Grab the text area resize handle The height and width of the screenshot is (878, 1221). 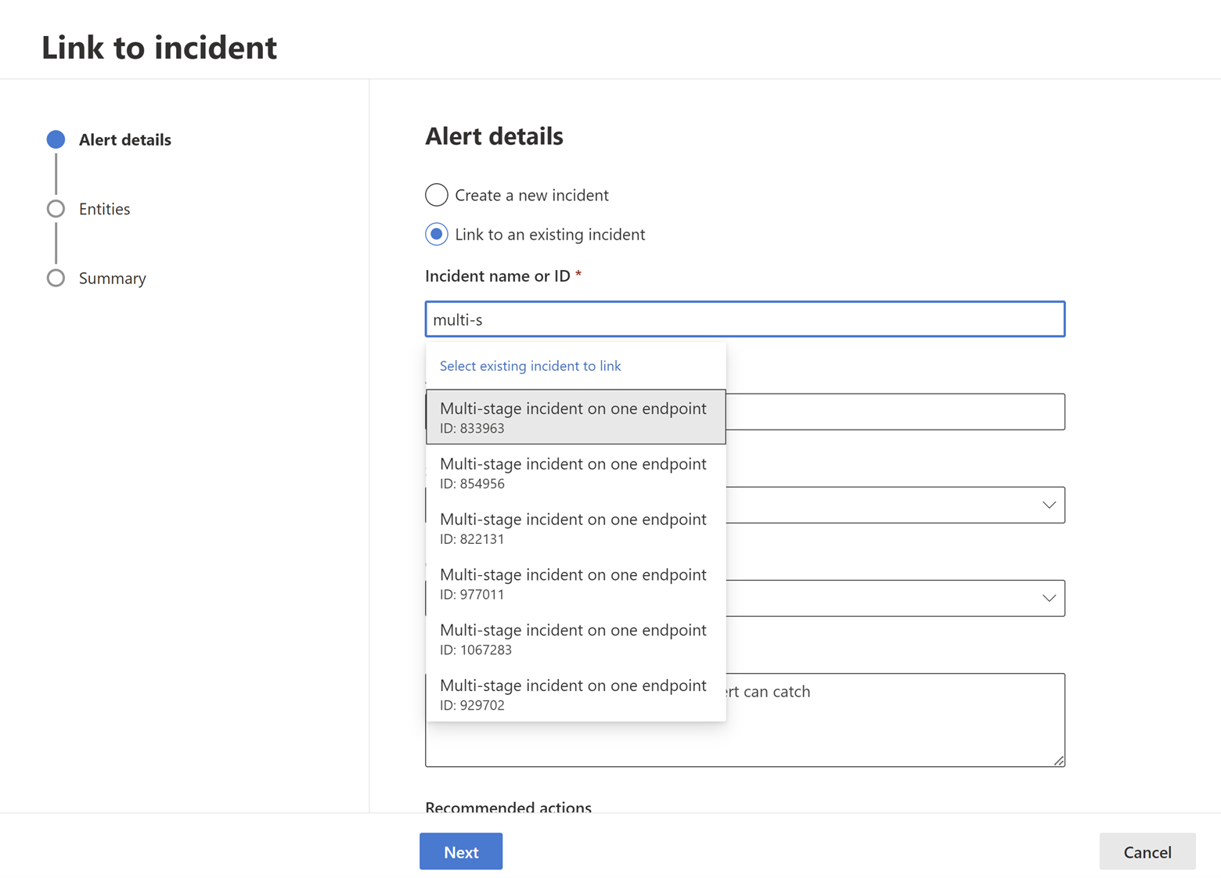1059,761
